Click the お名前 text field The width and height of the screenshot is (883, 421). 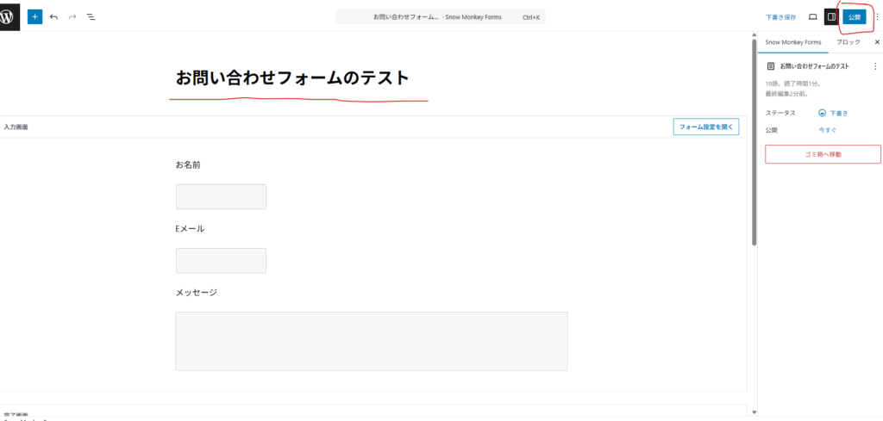(221, 197)
